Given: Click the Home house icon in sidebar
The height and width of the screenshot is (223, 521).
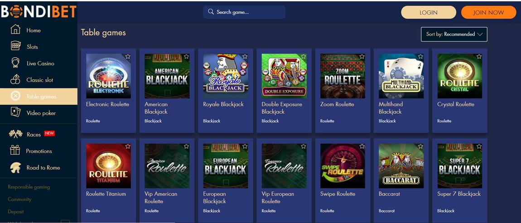Looking at the screenshot, I should pos(15,29).
